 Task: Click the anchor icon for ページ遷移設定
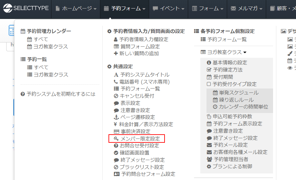(x=116, y=117)
